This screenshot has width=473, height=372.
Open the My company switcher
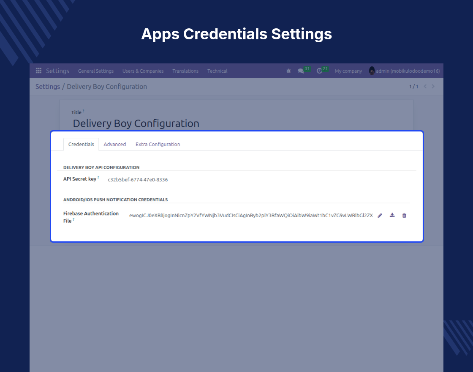[x=348, y=71]
